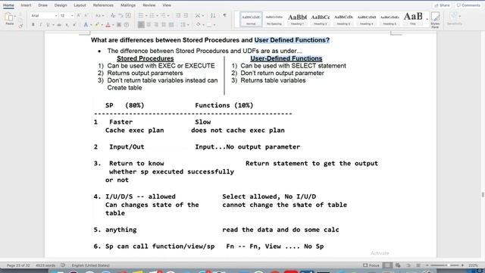Click the Comments button
This screenshot has height=273, width=485.
[x=468, y=5]
